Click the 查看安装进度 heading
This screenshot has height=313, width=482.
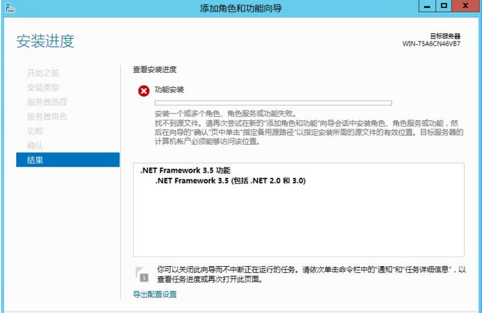coord(154,69)
